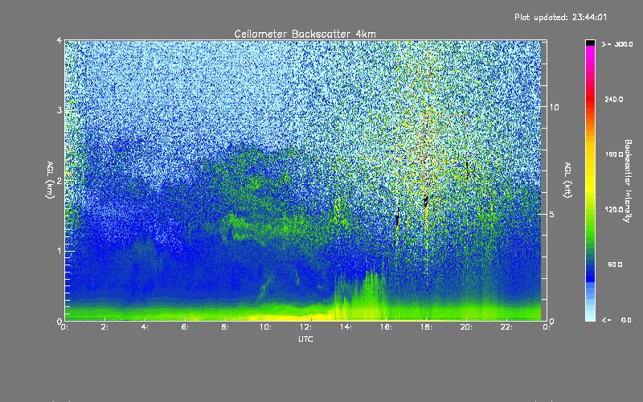Select the "UTC" x-axis label
This screenshot has height=402, width=643.
click(x=305, y=338)
